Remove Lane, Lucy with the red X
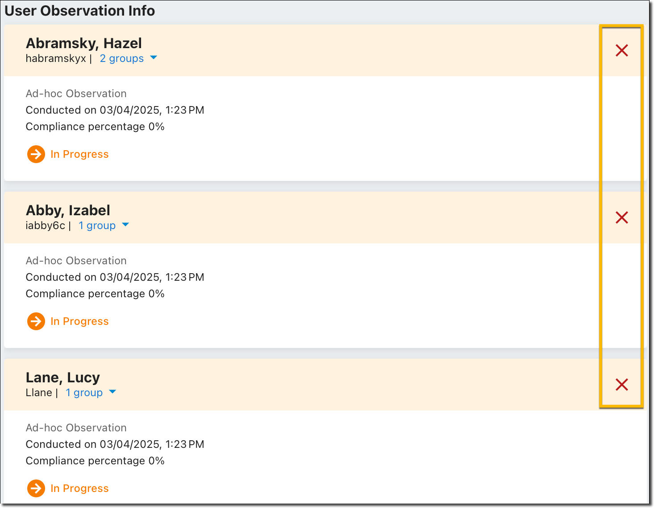 click(x=621, y=385)
